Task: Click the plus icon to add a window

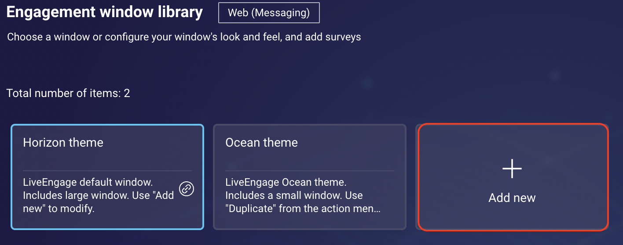Action: point(512,169)
